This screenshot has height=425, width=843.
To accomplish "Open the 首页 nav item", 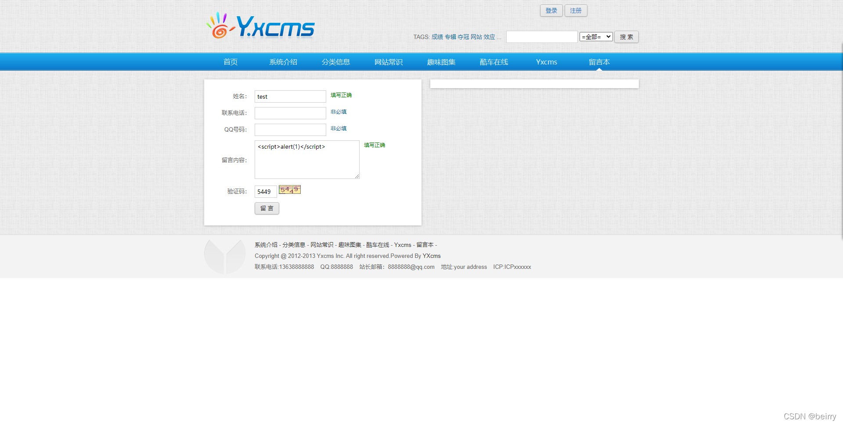I will pos(231,62).
